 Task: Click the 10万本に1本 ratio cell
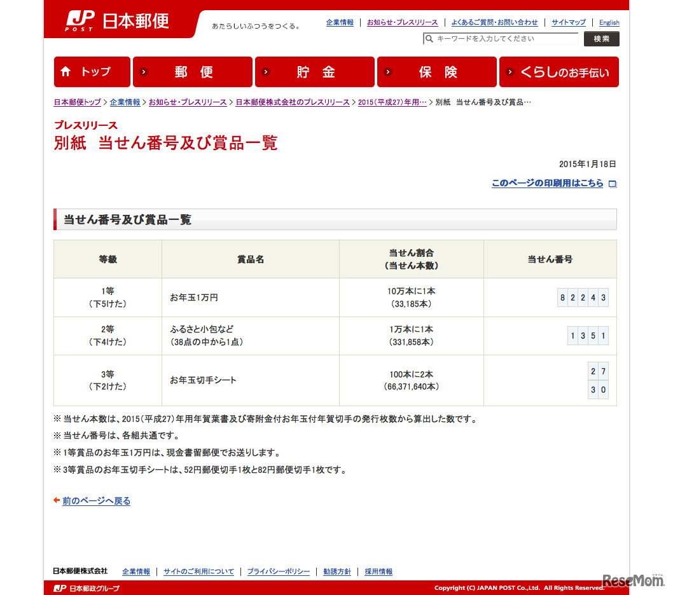click(x=411, y=297)
